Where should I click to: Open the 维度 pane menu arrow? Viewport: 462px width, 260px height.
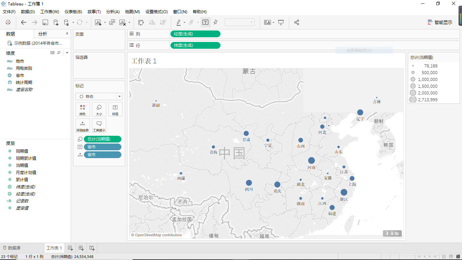(67, 53)
